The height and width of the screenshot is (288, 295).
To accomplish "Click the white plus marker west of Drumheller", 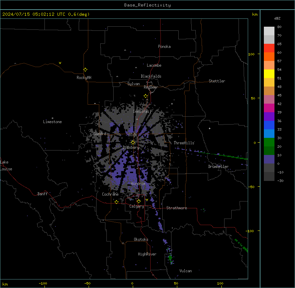I will pyautogui.click(x=209, y=128).
